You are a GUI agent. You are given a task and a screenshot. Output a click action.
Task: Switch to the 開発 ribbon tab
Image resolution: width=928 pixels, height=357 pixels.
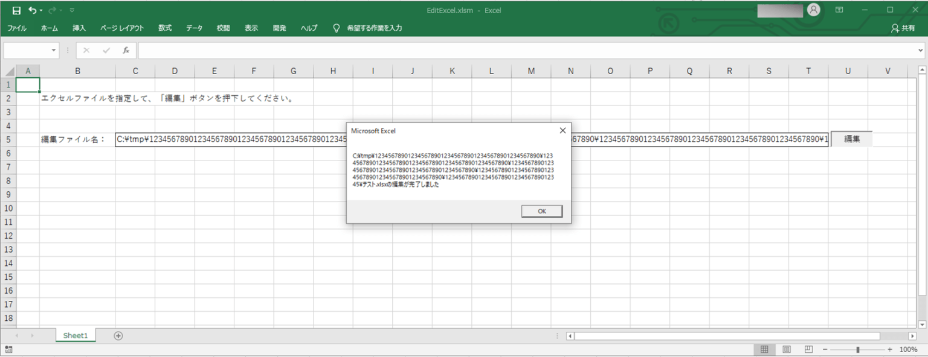280,28
